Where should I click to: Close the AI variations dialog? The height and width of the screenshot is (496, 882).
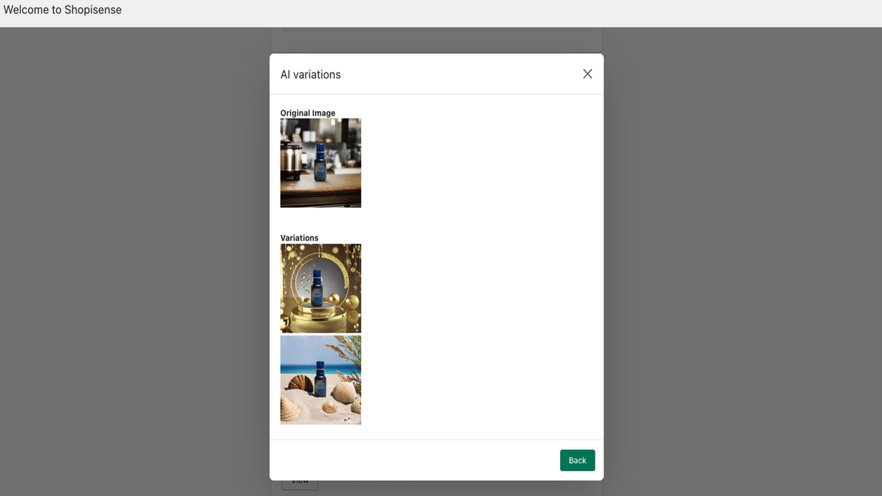point(587,74)
